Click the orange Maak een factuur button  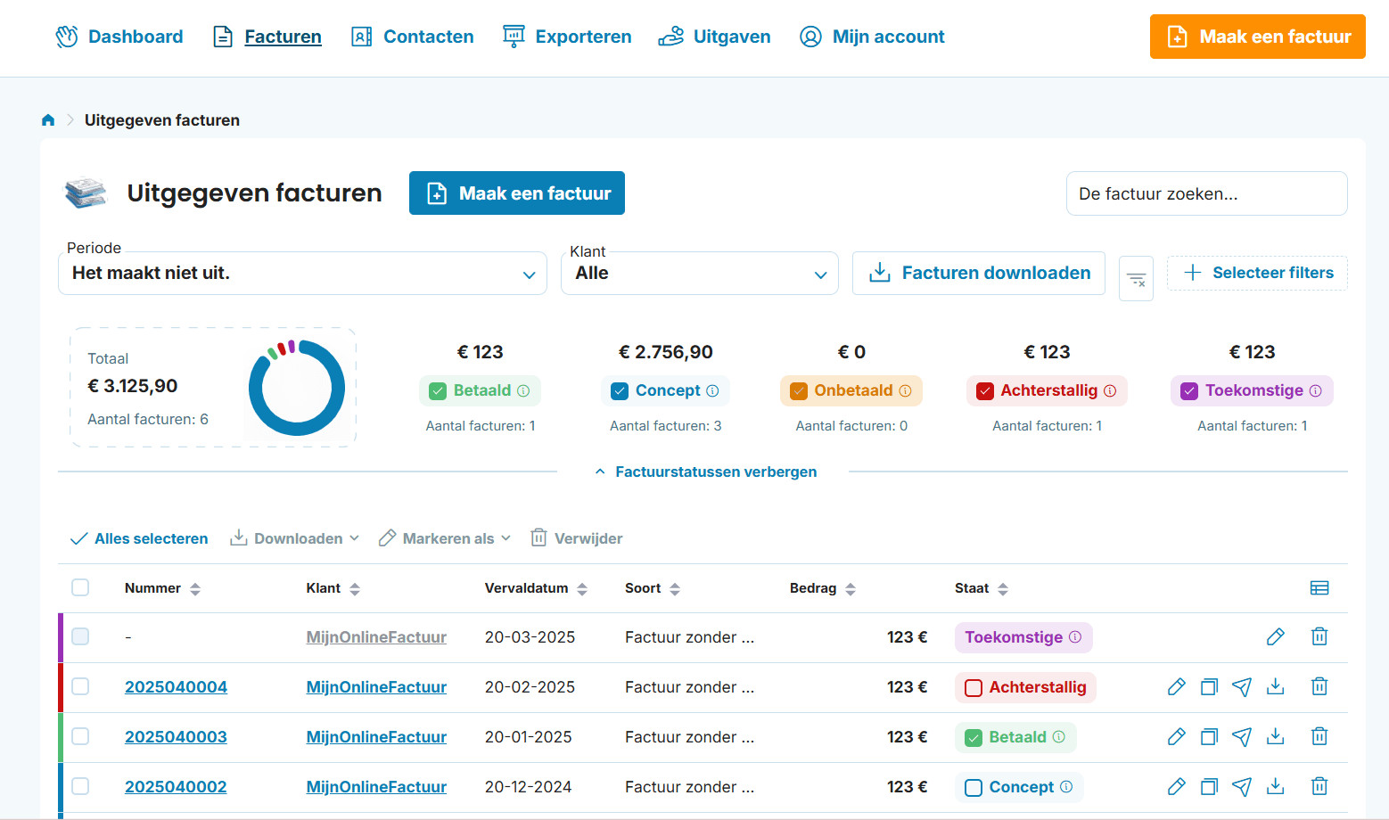coord(1258,37)
